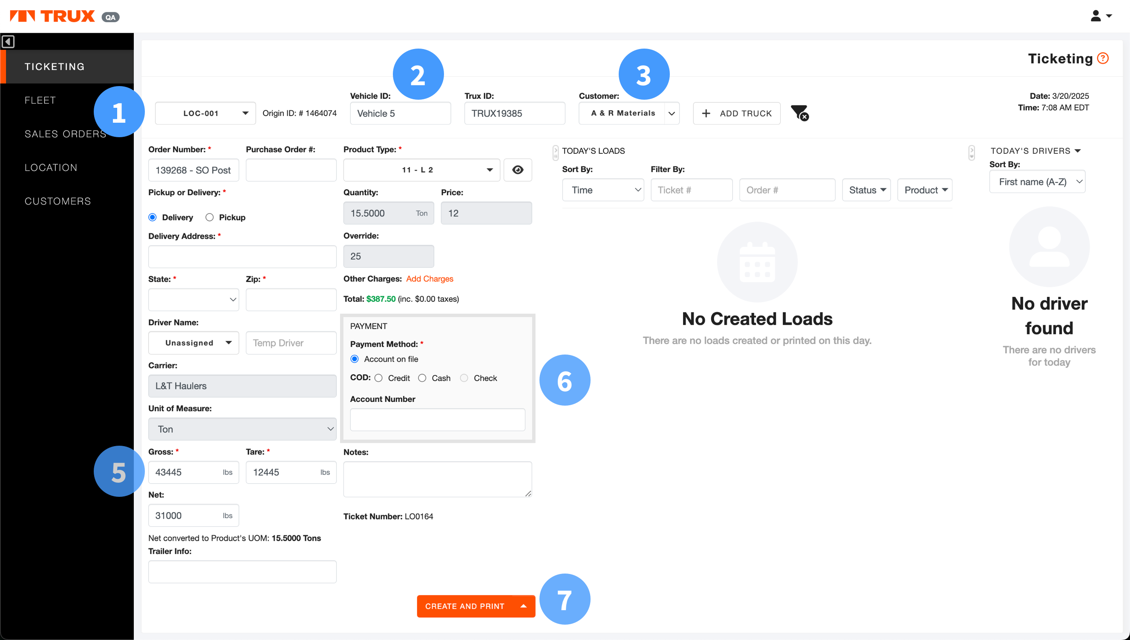This screenshot has width=1130, height=640.
Task: Click the Delivery Address input field
Action: pos(242,257)
